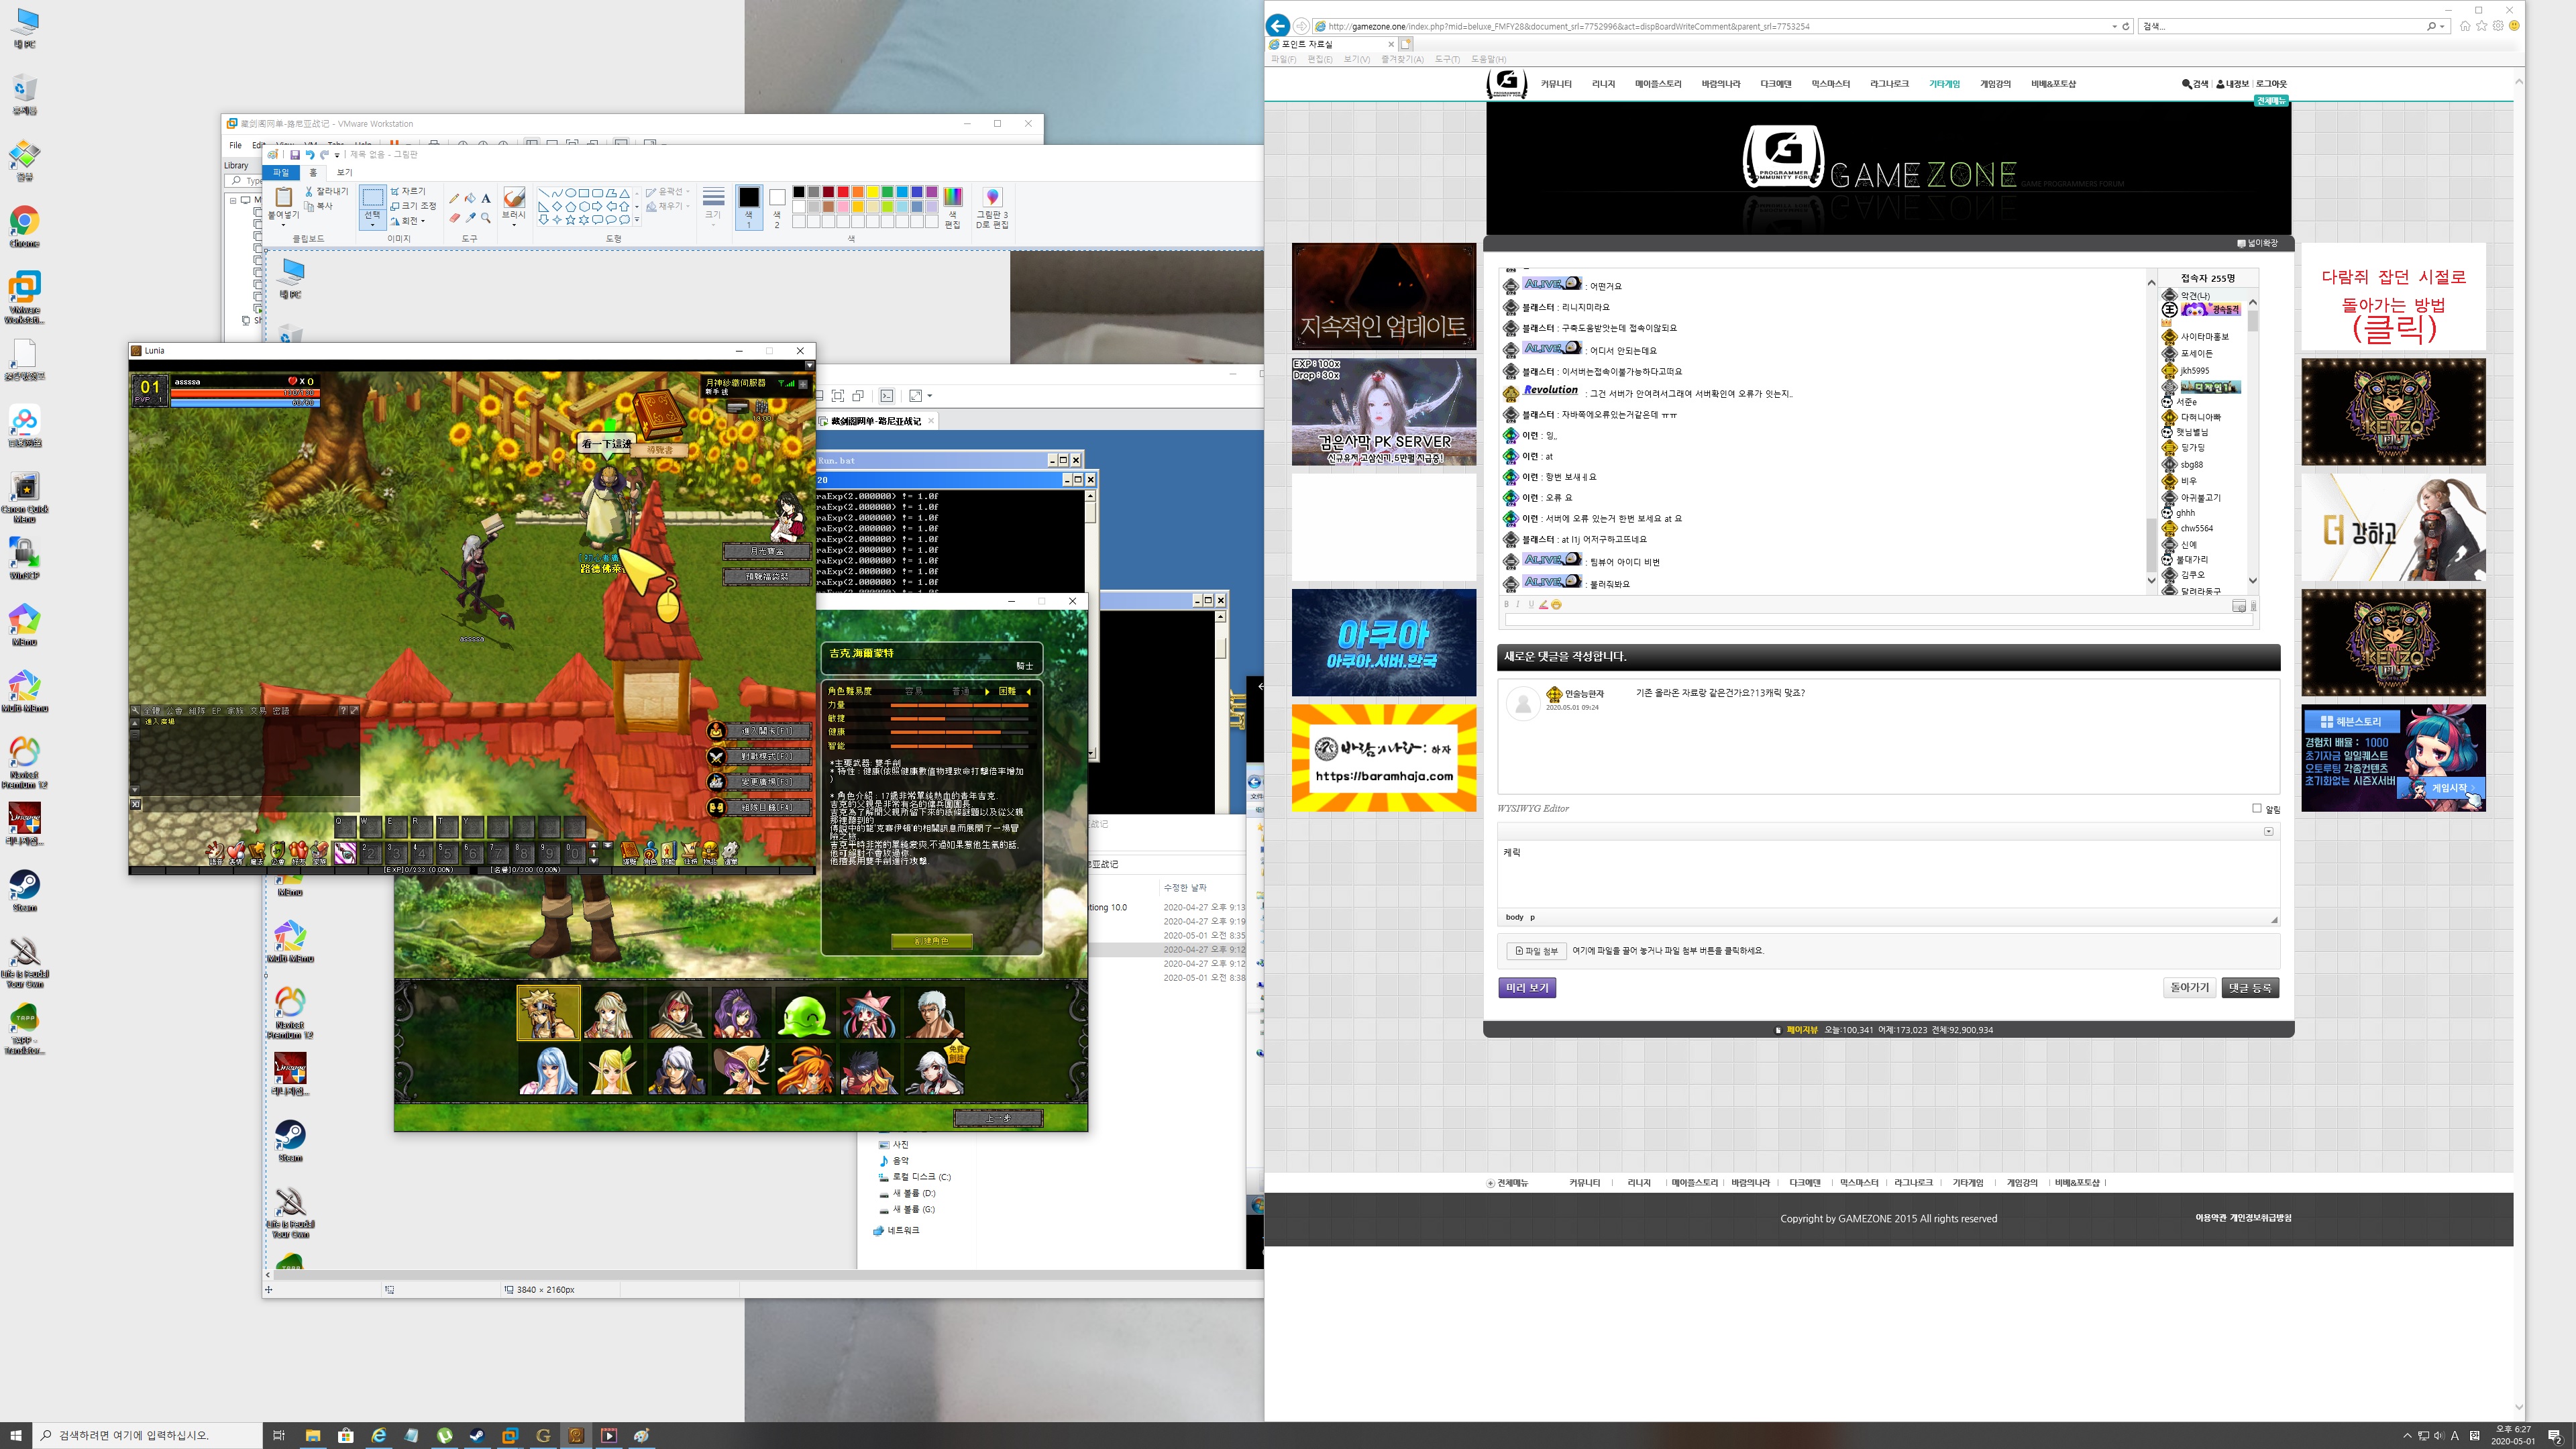Viewport: 2576px width, 1449px height.
Task: Click the 파일 첨부 attach button
Action: click(x=1536, y=951)
